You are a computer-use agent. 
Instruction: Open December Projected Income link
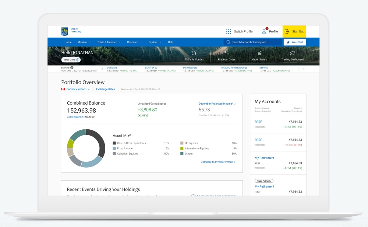pyautogui.click(x=217, y=104)
